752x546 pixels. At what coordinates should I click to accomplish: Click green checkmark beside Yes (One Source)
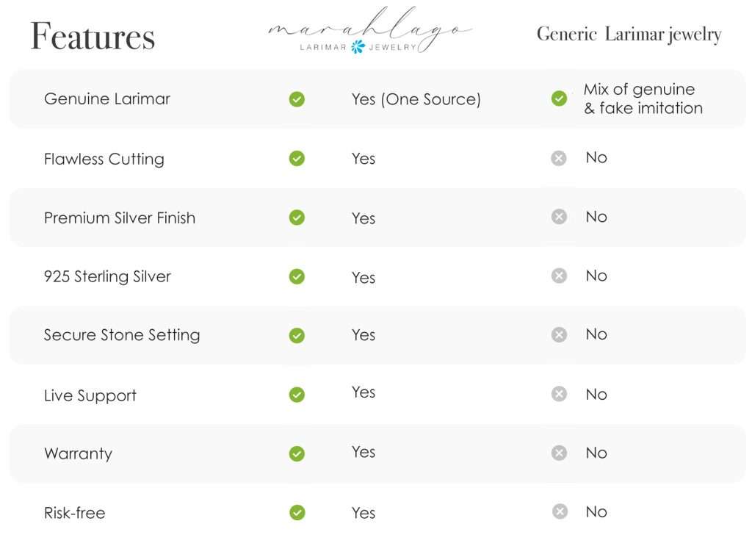point(297,99)
